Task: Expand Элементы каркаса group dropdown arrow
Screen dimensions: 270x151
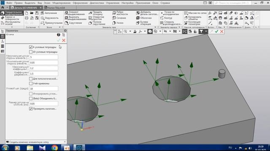Action: (x=179, y=27)
